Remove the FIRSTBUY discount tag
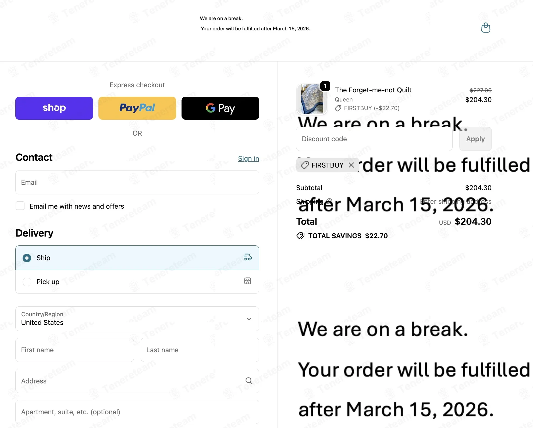 point(351,165)
